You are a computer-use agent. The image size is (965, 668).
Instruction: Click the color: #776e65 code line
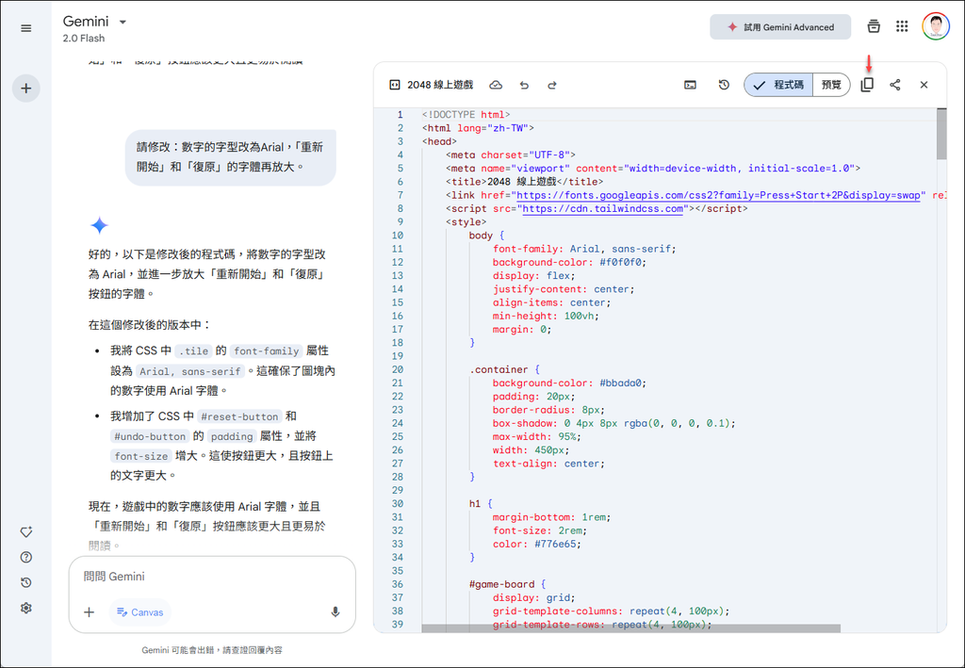coord(536,545)
